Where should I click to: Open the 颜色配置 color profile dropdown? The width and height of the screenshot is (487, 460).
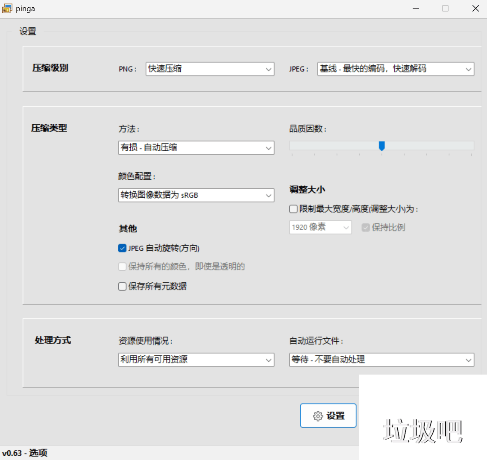(x=196, y=195)
